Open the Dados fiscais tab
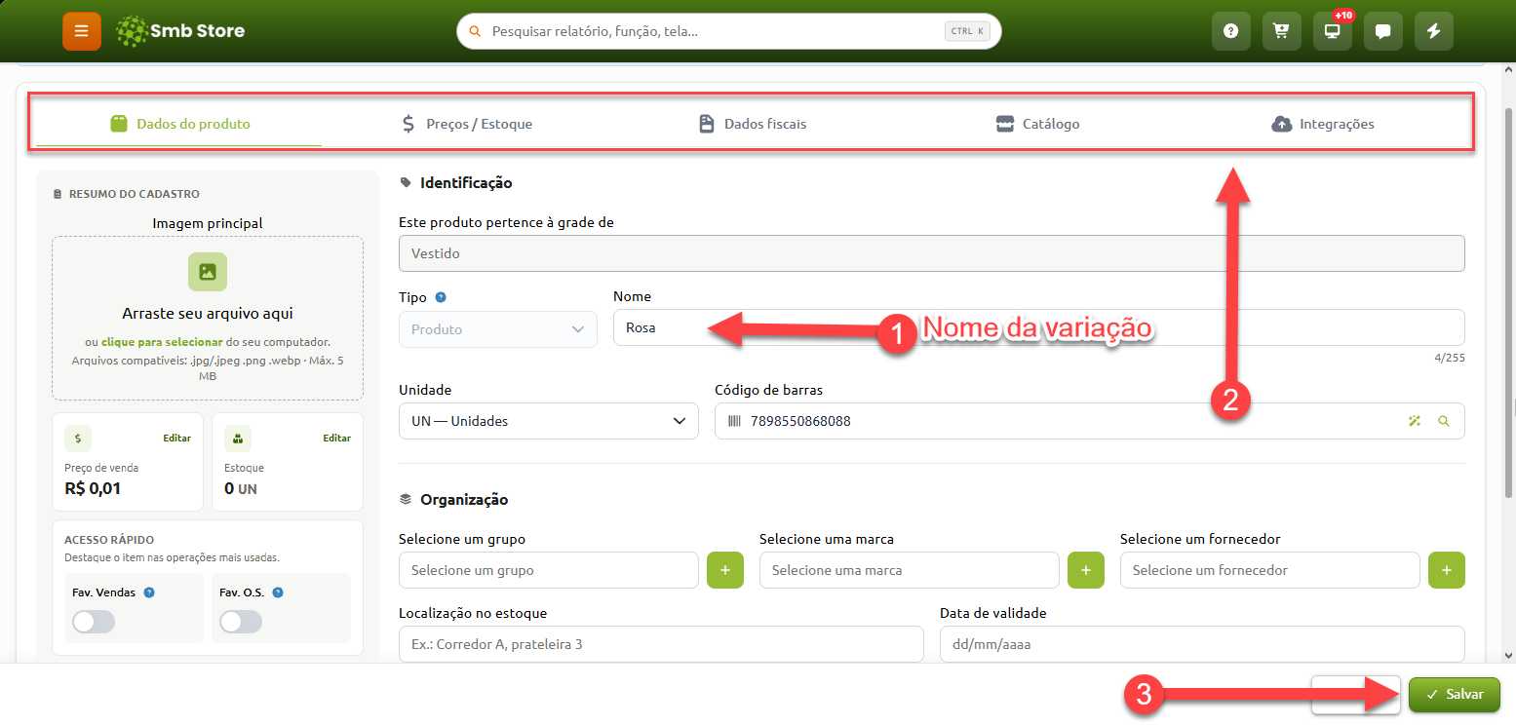Image resolution: width=1516 pixels, height=726 pixels. [752, 124]
